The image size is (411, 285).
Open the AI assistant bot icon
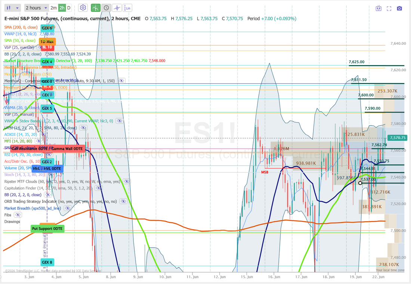click(x=378, y=8)
